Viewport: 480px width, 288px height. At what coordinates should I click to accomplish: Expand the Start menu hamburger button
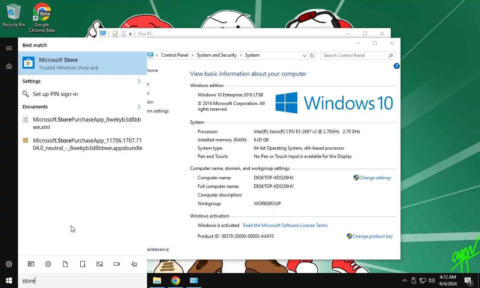point(9,48)
